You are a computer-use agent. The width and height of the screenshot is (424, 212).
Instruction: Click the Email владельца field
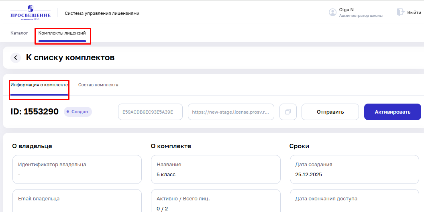77,201
